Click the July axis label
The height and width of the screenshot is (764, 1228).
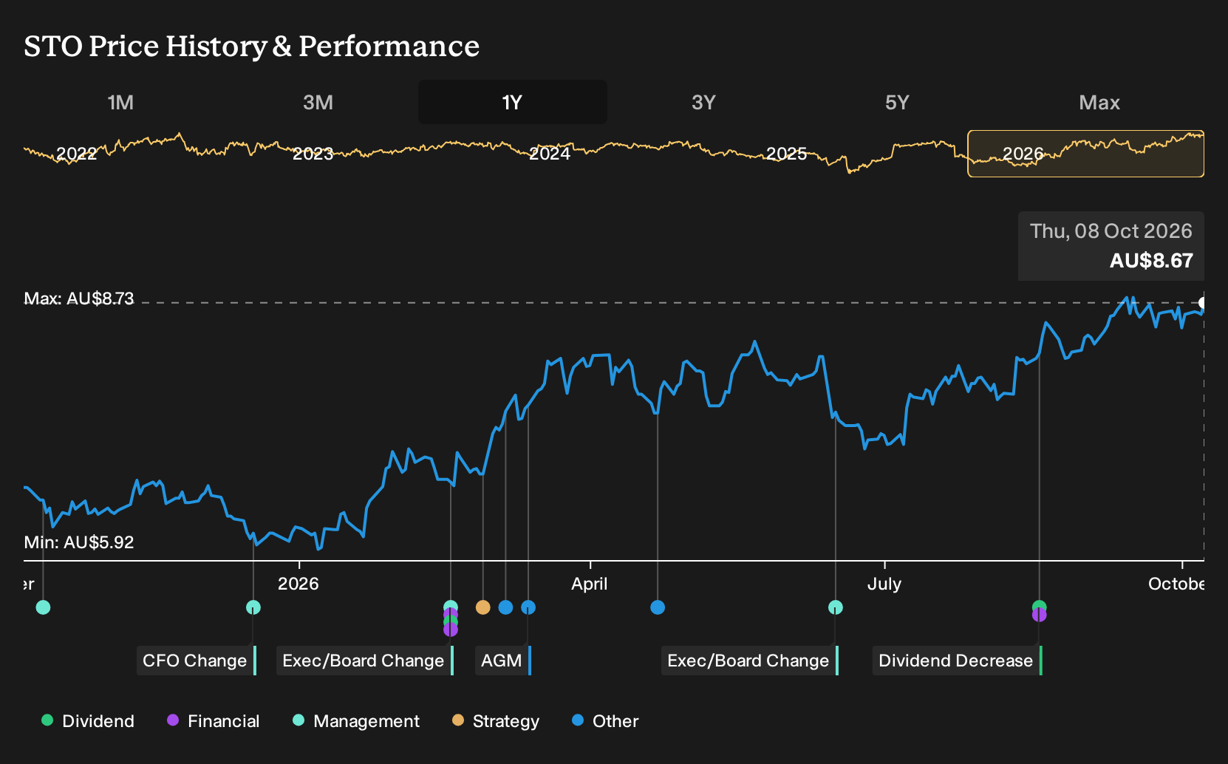tap(884, 584)
